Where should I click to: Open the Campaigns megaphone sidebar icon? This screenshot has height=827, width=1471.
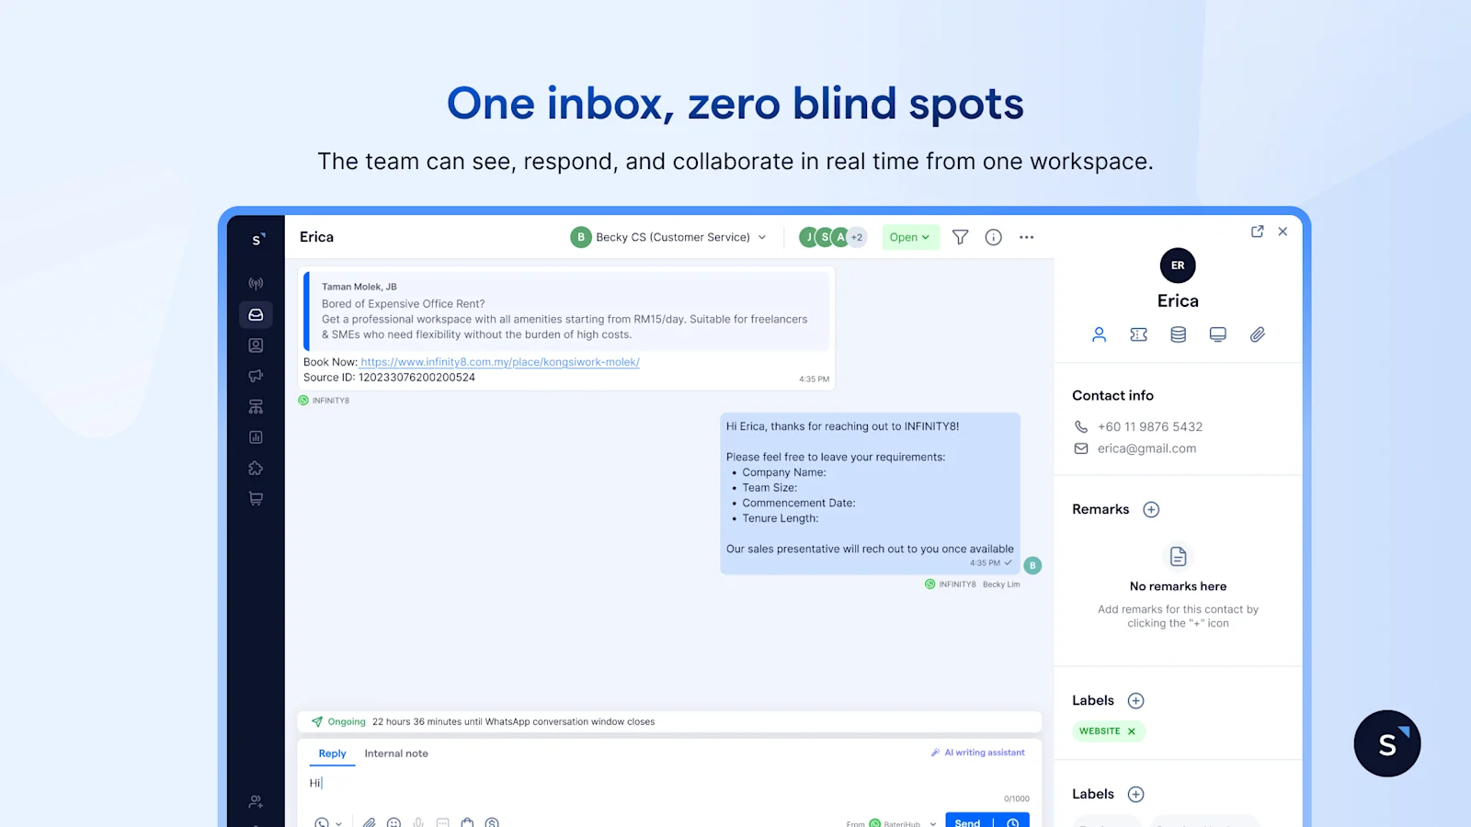pos(256,376)
